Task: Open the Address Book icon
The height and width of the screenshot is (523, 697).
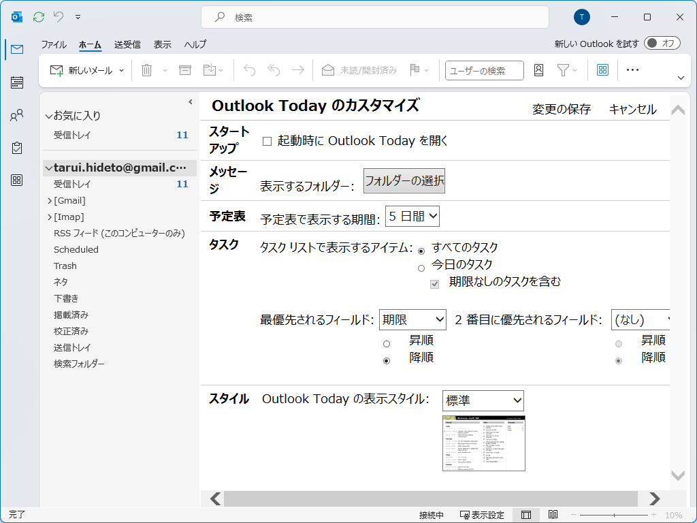Action: (538, 69)
